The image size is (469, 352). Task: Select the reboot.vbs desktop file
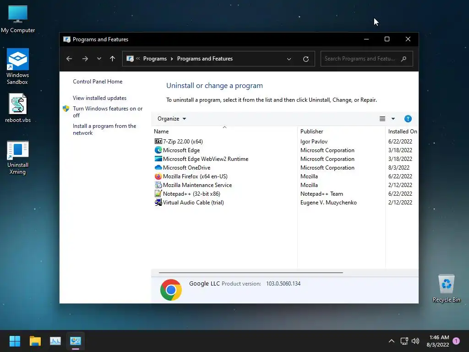18,108
